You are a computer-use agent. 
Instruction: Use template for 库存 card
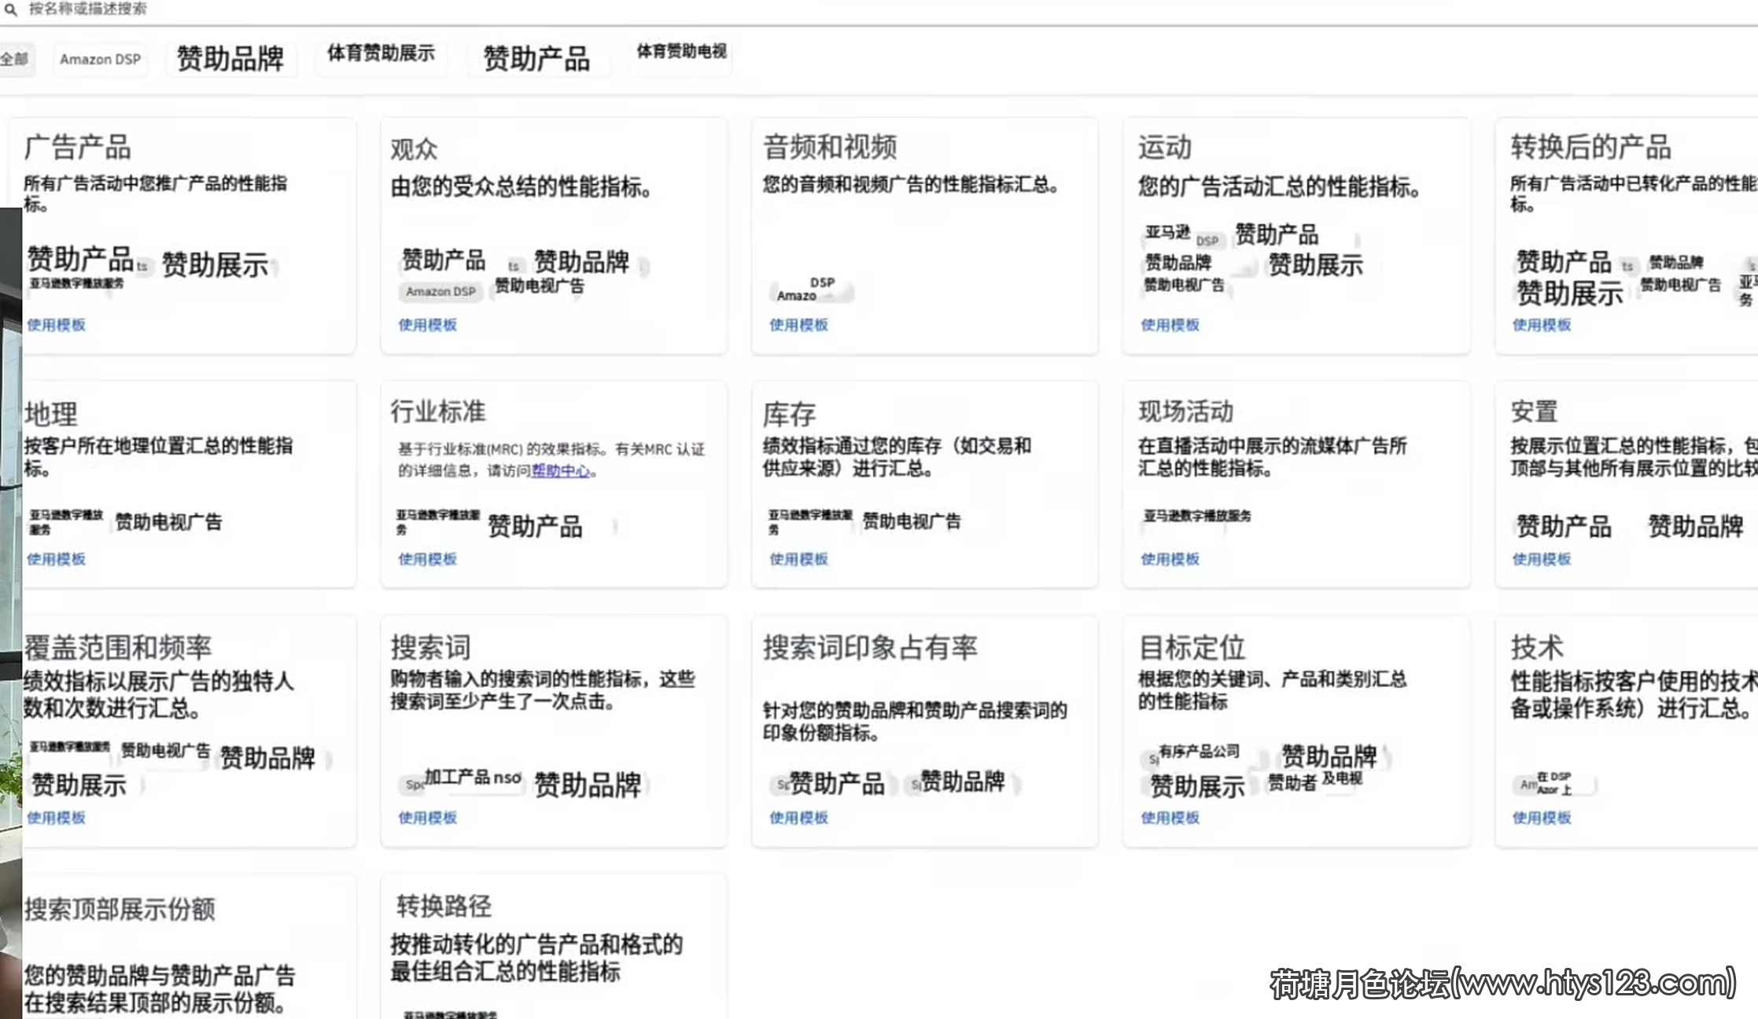(798, 559)
